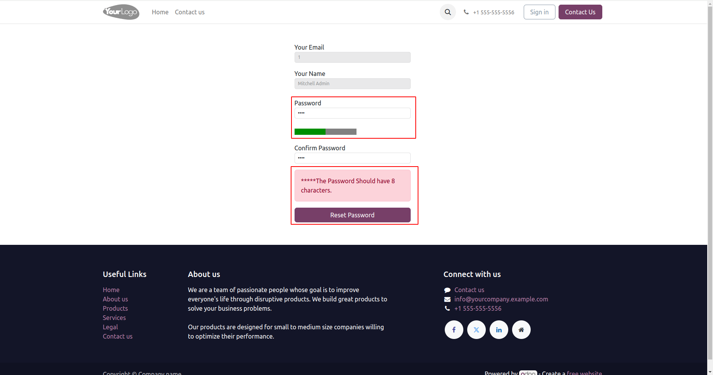Image resolution: width=713 pixels, height=375 pixels.
Task: Focus the Confirm Password field
Action: (x=352, y=158)
